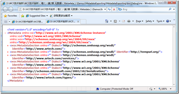Viewport: 179px width, 94px height.
Task: Go back with the Back arrow button
Action: (5, 9)
